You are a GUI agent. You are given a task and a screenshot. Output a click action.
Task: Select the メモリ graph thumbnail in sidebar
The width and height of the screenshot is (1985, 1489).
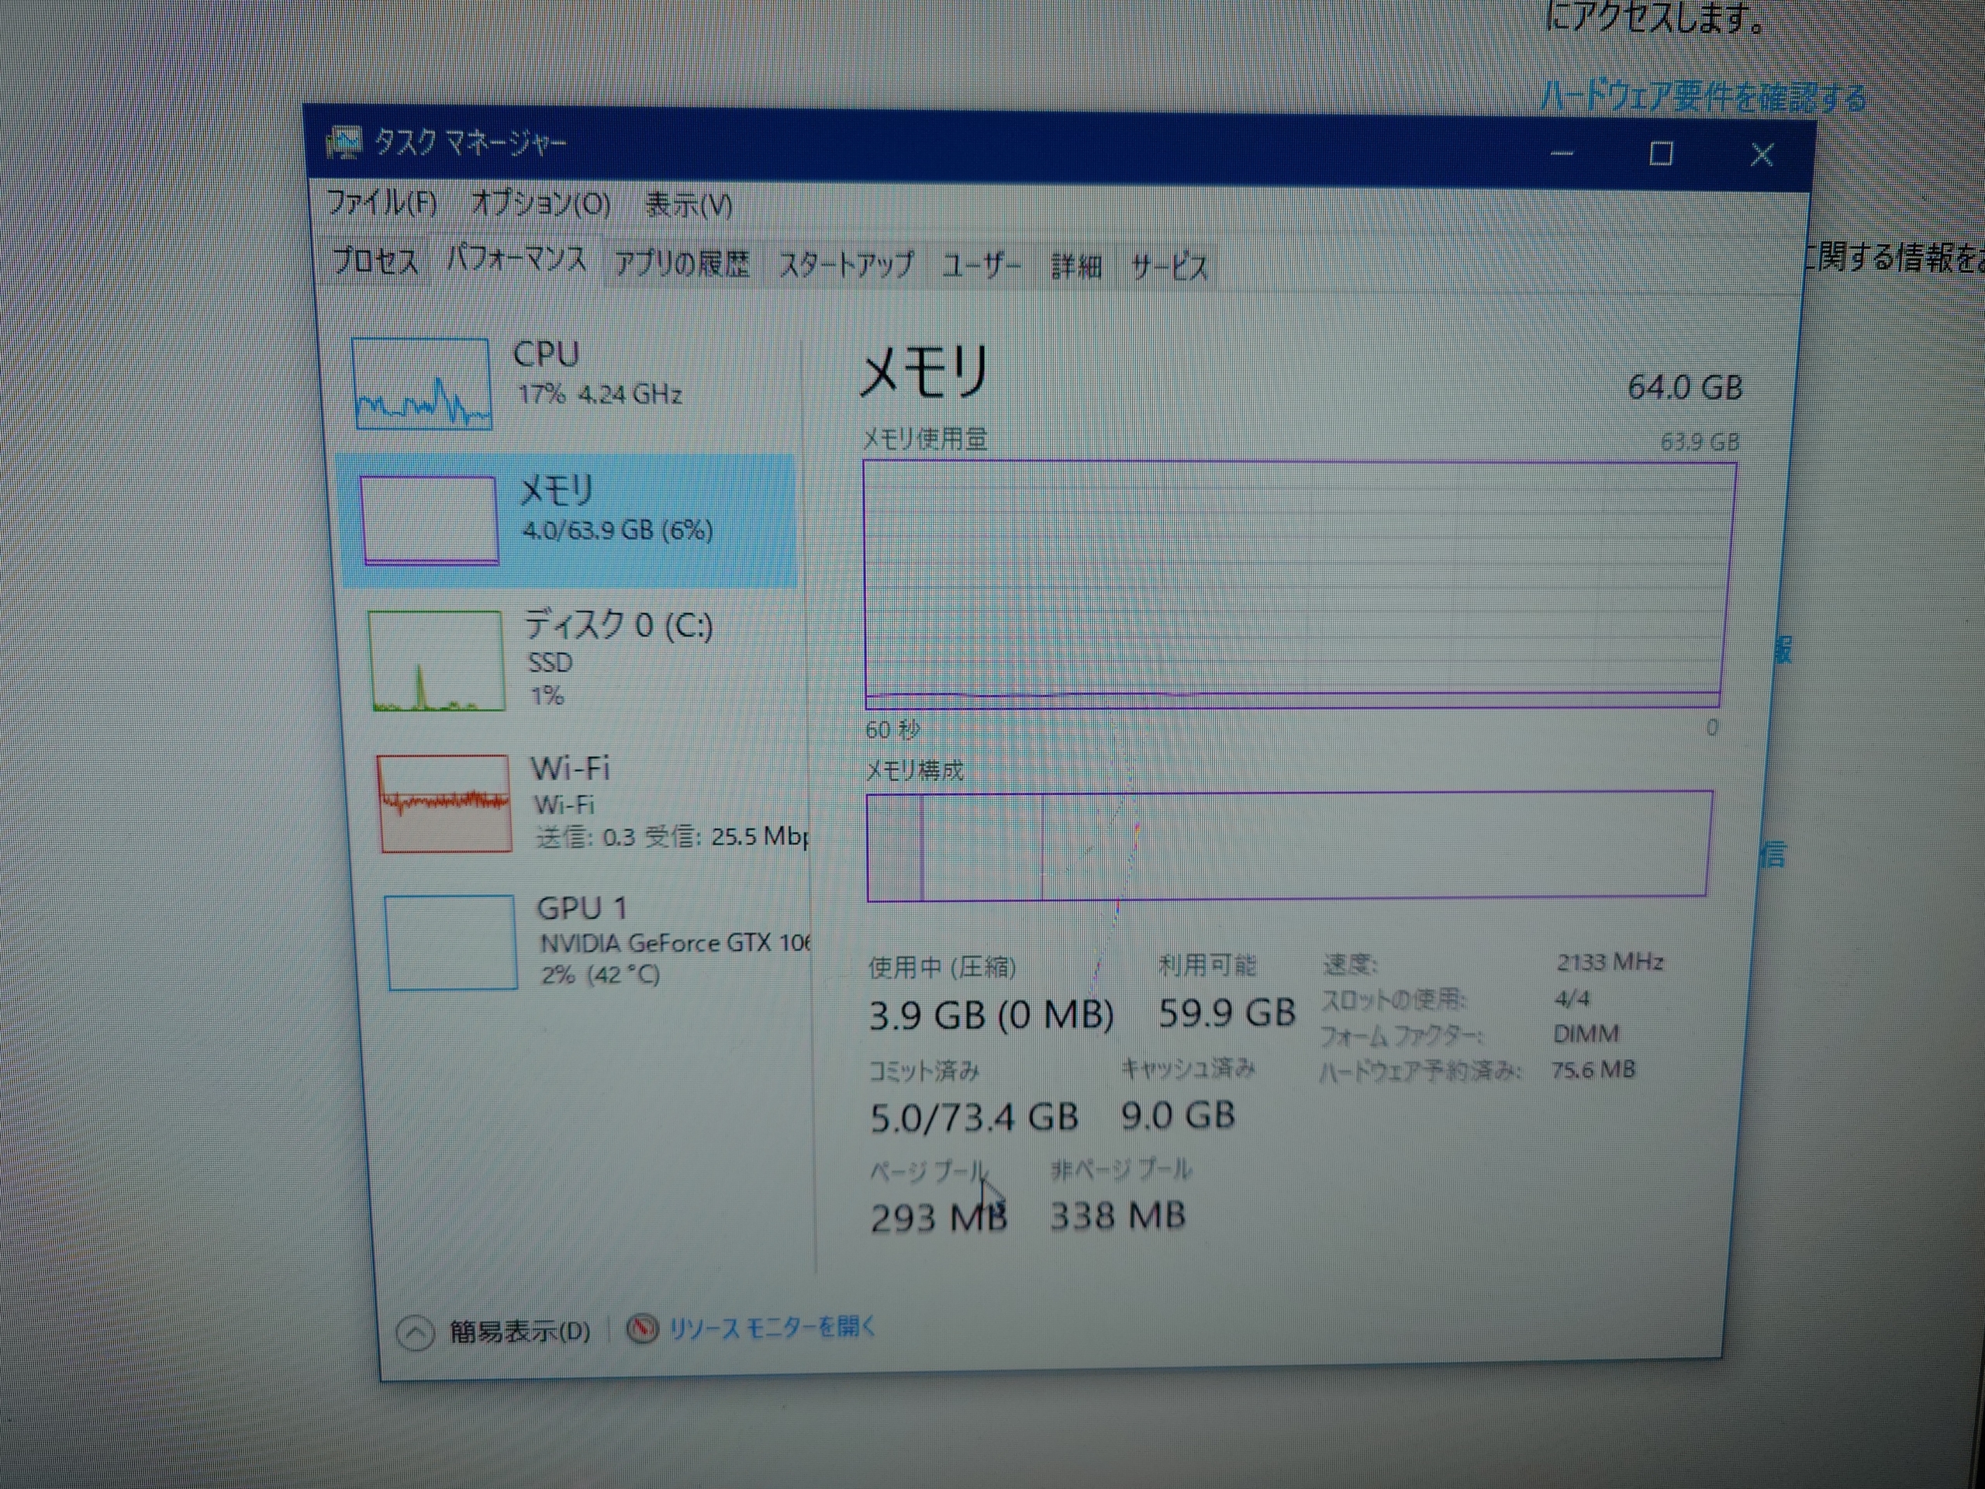pos(430,520)
